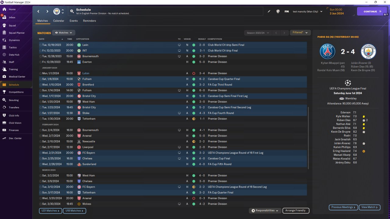Open Club Vision sidebar icon
Screen dimensions: 390x219
click(4, 123)
